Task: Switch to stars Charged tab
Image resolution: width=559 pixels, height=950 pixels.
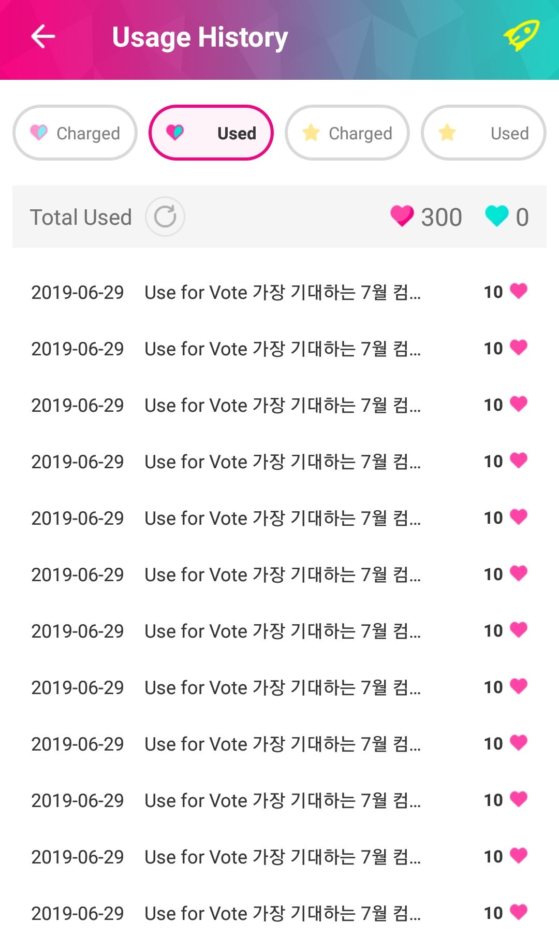Action: click(347, 133)
